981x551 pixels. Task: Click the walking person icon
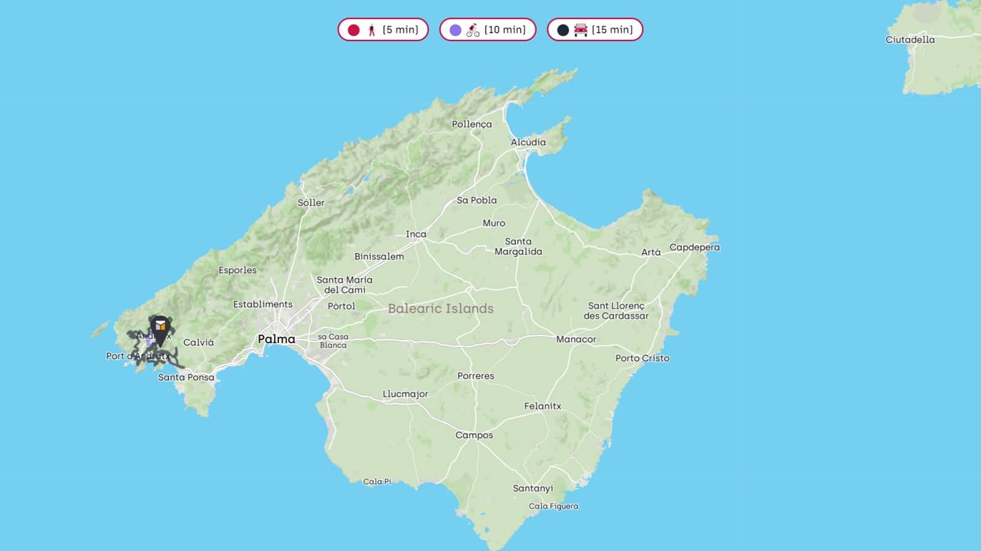pyautogui.click(x=372, y=30)
